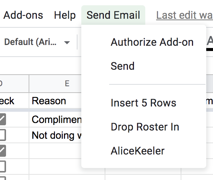This screenshot has height=180, width=213.
Task: Select the empty cell below Not doing w
Action: point(55,151)
